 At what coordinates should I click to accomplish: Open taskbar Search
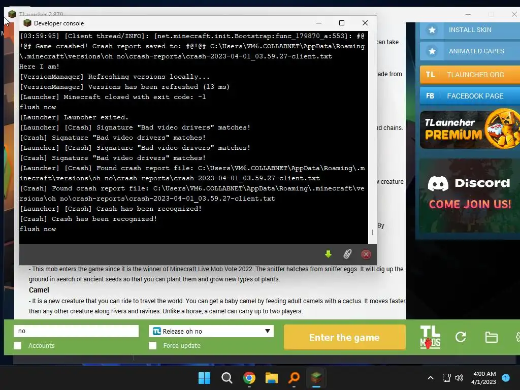pyautogui.click(x=227, y=378)
